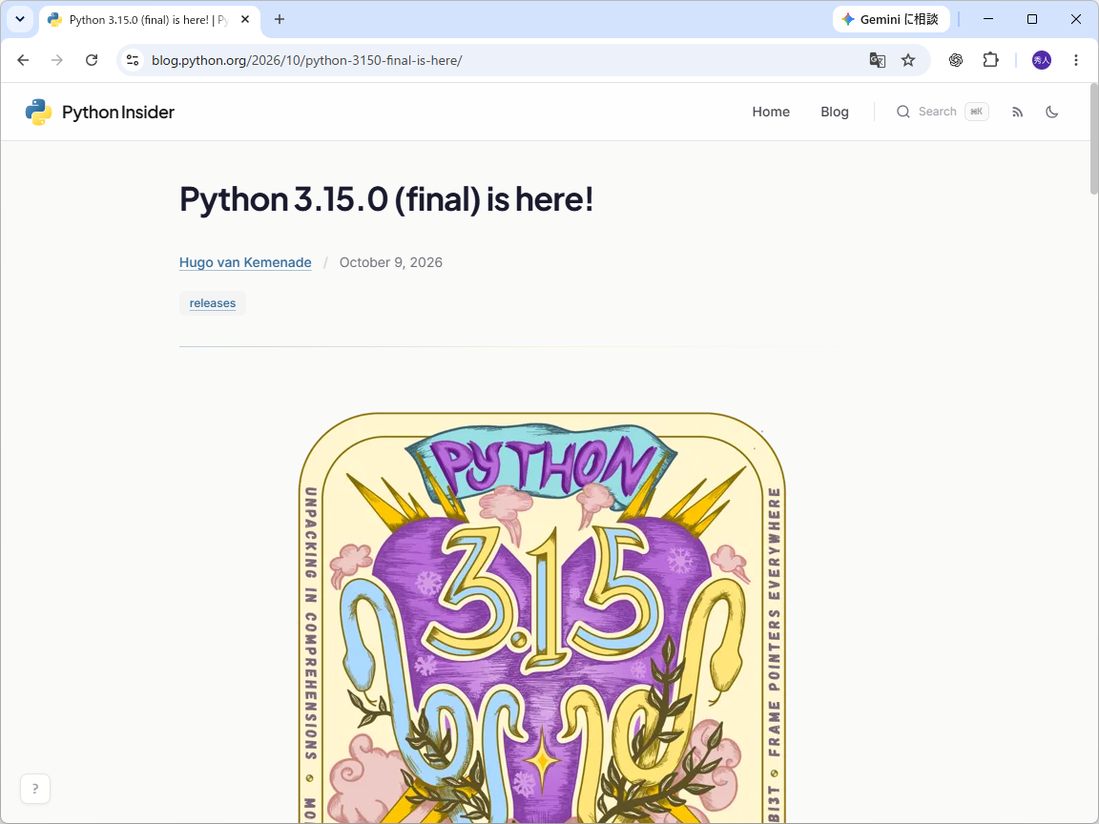Click the Python 3.15 release artwork
The image size is (1099, 824).
542,617
